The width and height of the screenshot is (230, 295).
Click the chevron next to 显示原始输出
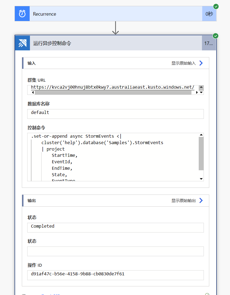[x=201, y=200]
